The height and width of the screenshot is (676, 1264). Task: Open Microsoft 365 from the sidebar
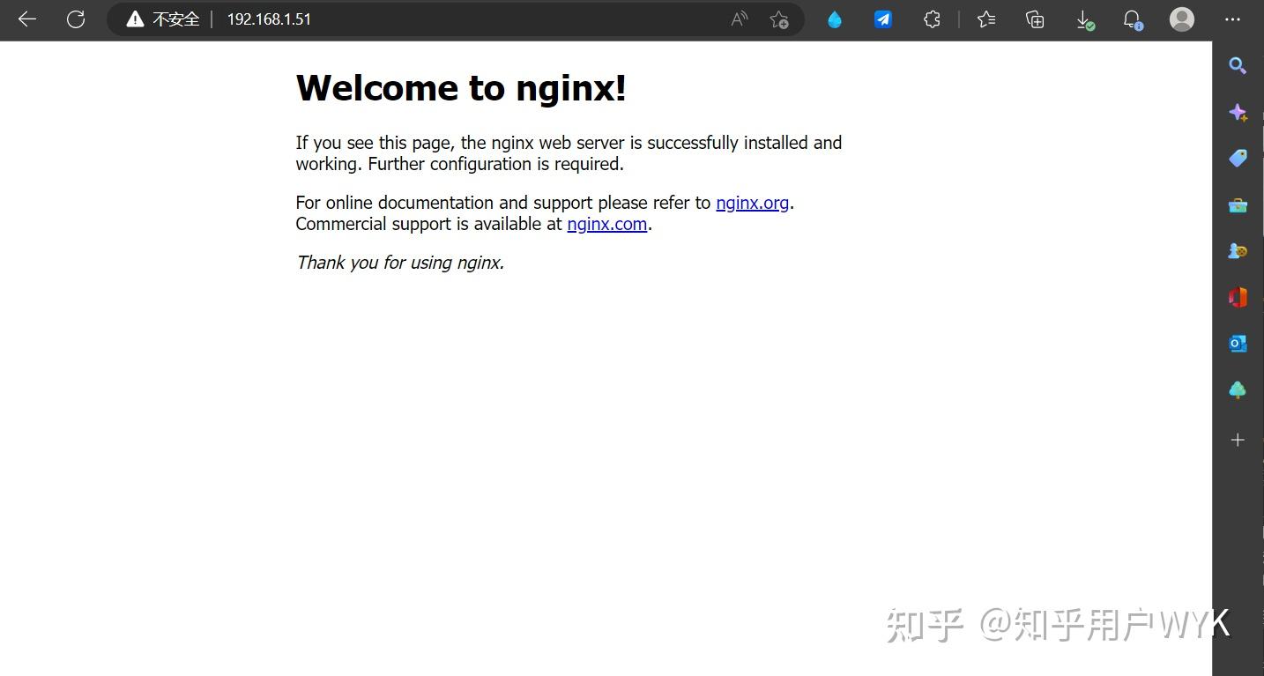click(1238, 297)
